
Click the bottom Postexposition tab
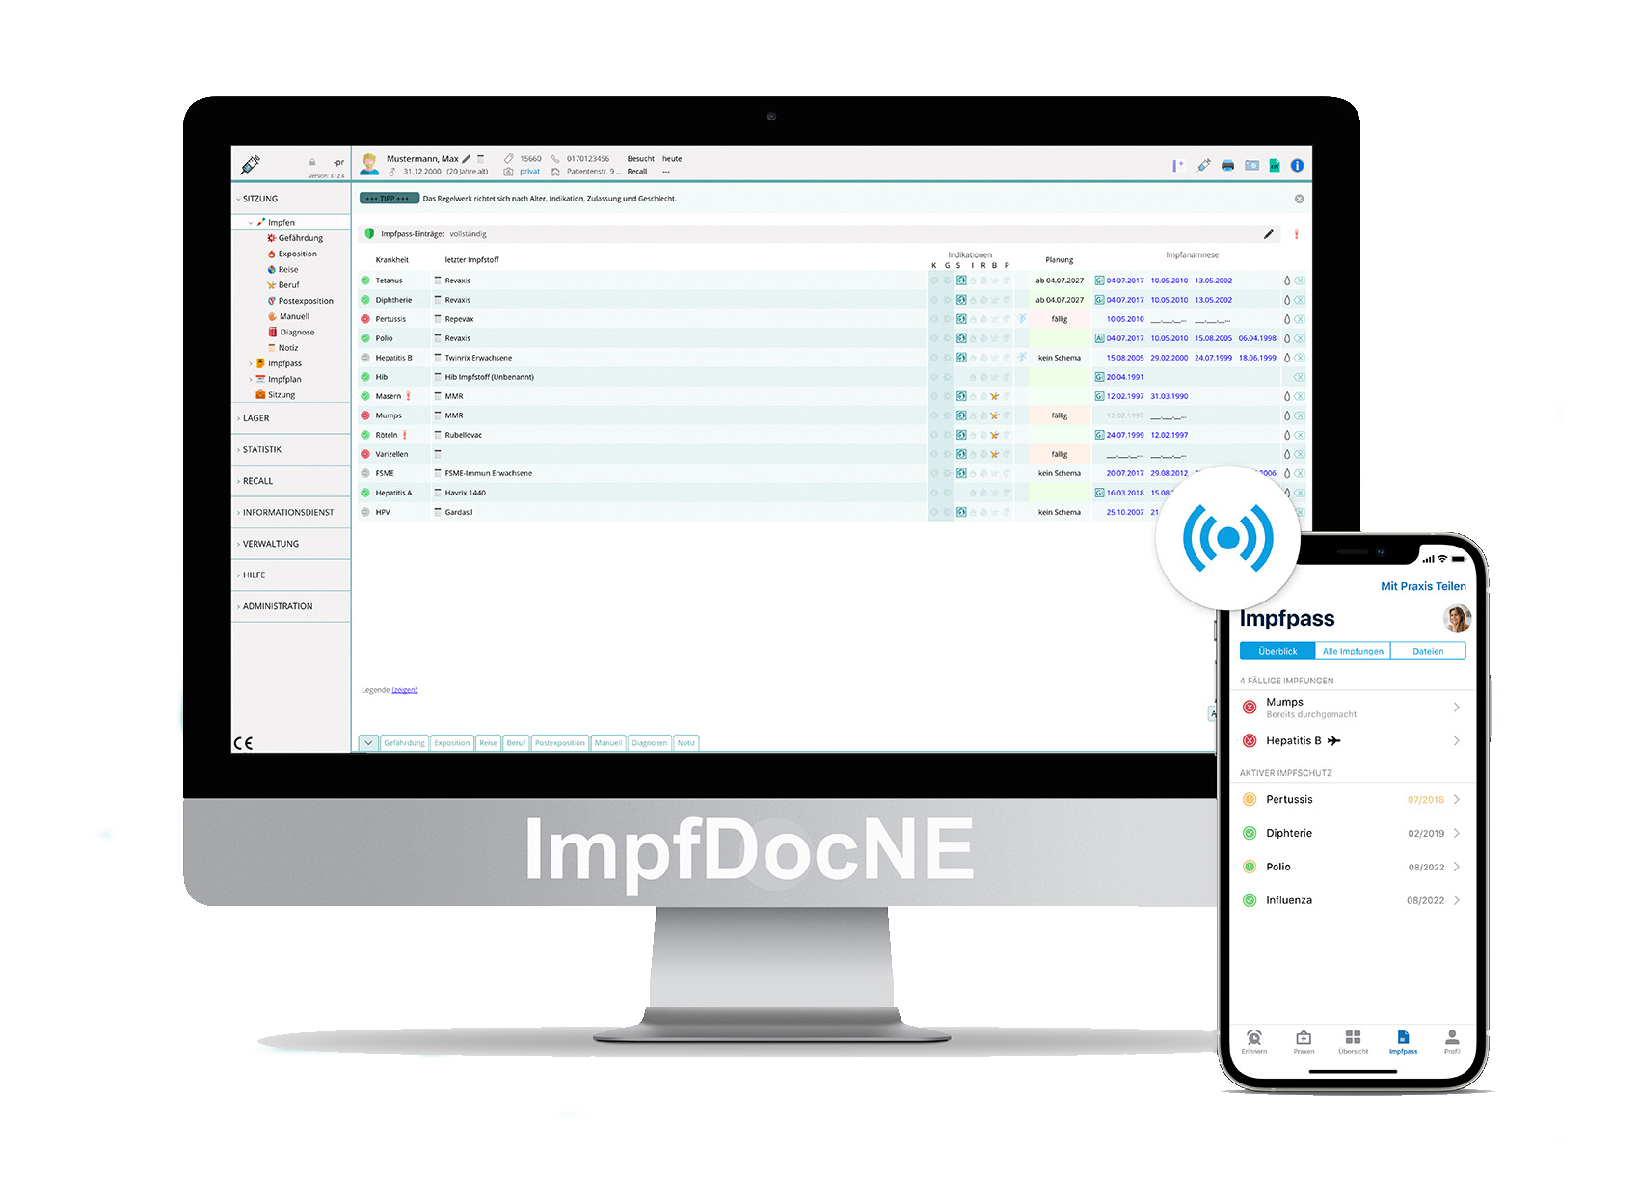[x=560, y=743]
